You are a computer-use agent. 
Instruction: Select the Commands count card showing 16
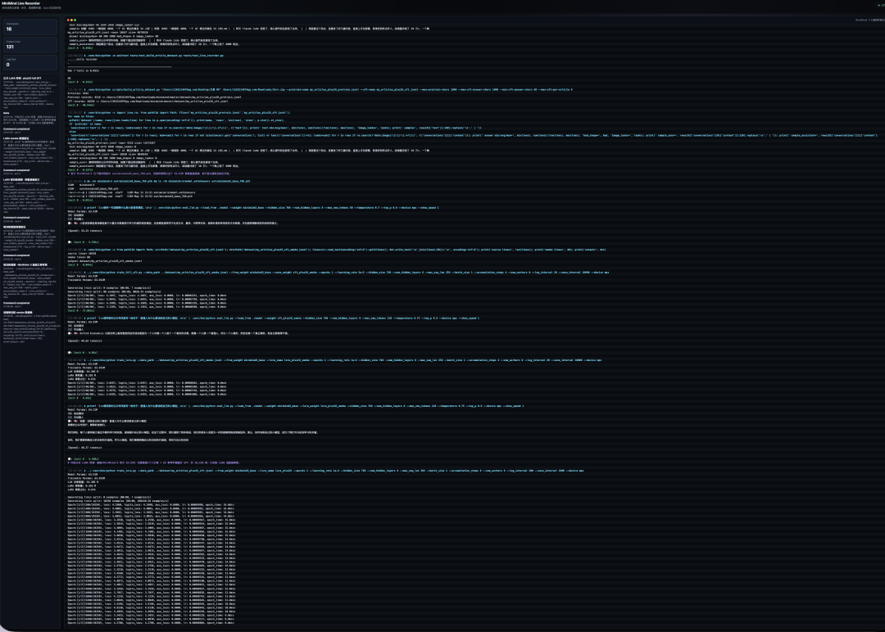30,27
